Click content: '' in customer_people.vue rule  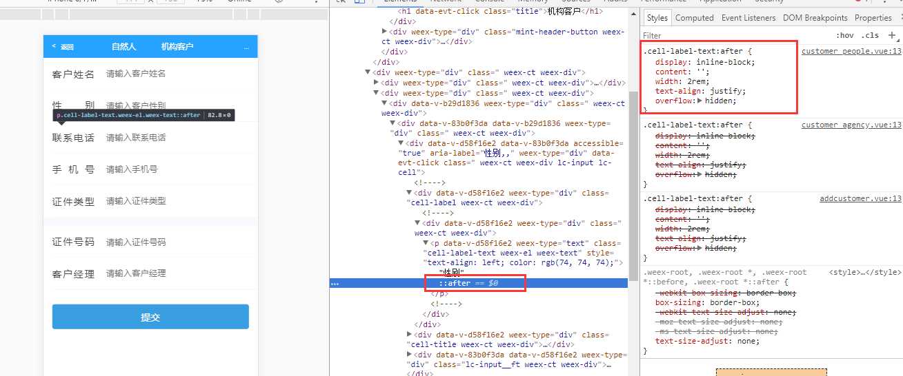(x=682, y=72)
